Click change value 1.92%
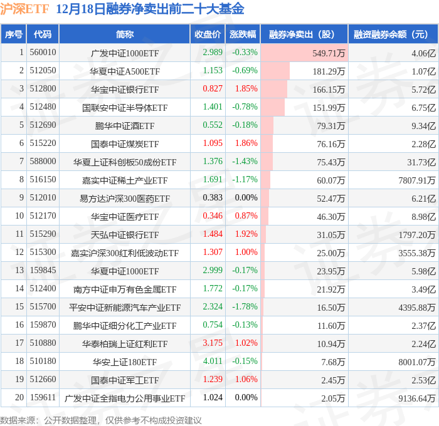This screenshot has height=426, width=439. pyautogui.click(x=246, y=234)
